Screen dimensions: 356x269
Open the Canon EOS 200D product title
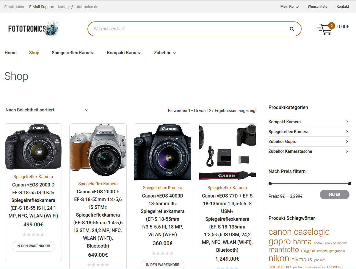tap(98, 219)
